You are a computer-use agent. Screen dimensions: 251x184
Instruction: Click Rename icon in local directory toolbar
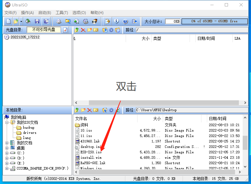tap(96, 110)
